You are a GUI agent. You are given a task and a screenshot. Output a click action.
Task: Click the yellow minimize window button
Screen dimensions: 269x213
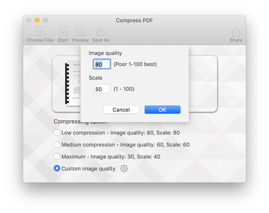(37, 20)
